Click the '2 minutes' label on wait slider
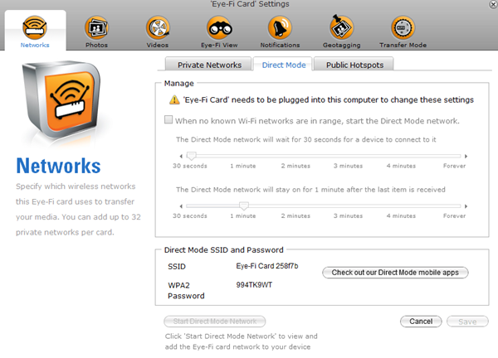Image resolution: width=498 pixels, height=358 pixels. 295,166
